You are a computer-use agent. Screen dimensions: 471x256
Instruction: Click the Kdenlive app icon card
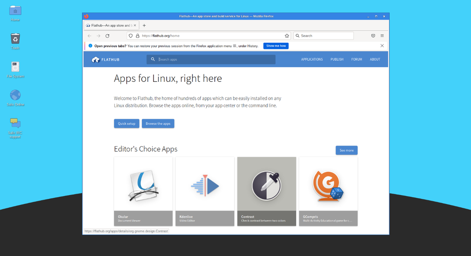coord(205,192)
